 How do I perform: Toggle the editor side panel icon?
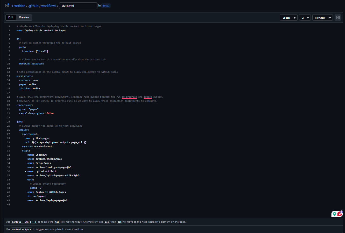(x=338, y=18)
